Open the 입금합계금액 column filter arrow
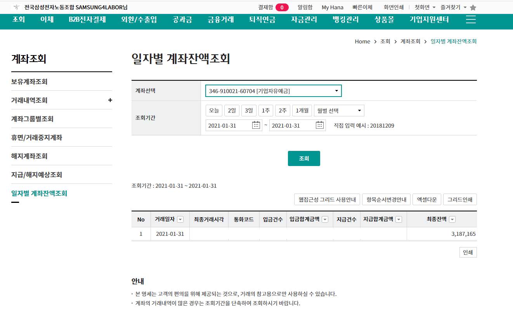The image size is (513, 320). click(x=325, y=220)
